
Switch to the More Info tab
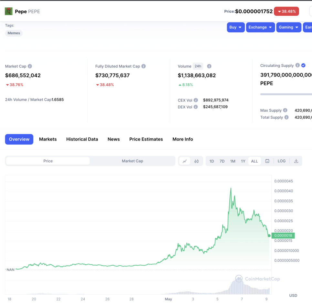[x=183, y=139]
